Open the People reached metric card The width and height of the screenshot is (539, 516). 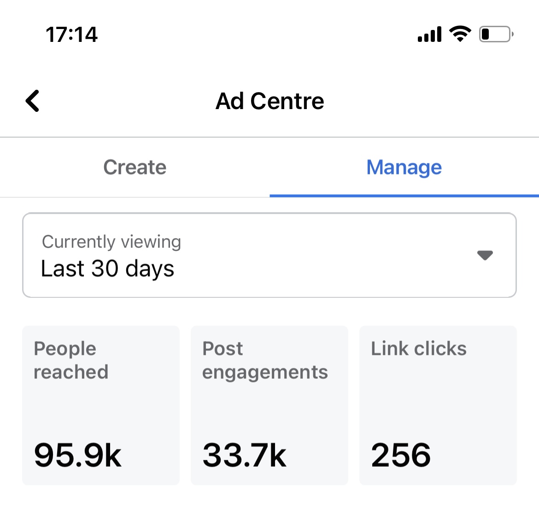[101, 406]
